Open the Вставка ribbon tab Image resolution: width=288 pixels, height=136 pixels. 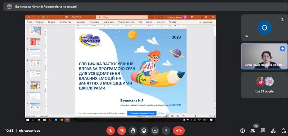click(x=51, y=22)
